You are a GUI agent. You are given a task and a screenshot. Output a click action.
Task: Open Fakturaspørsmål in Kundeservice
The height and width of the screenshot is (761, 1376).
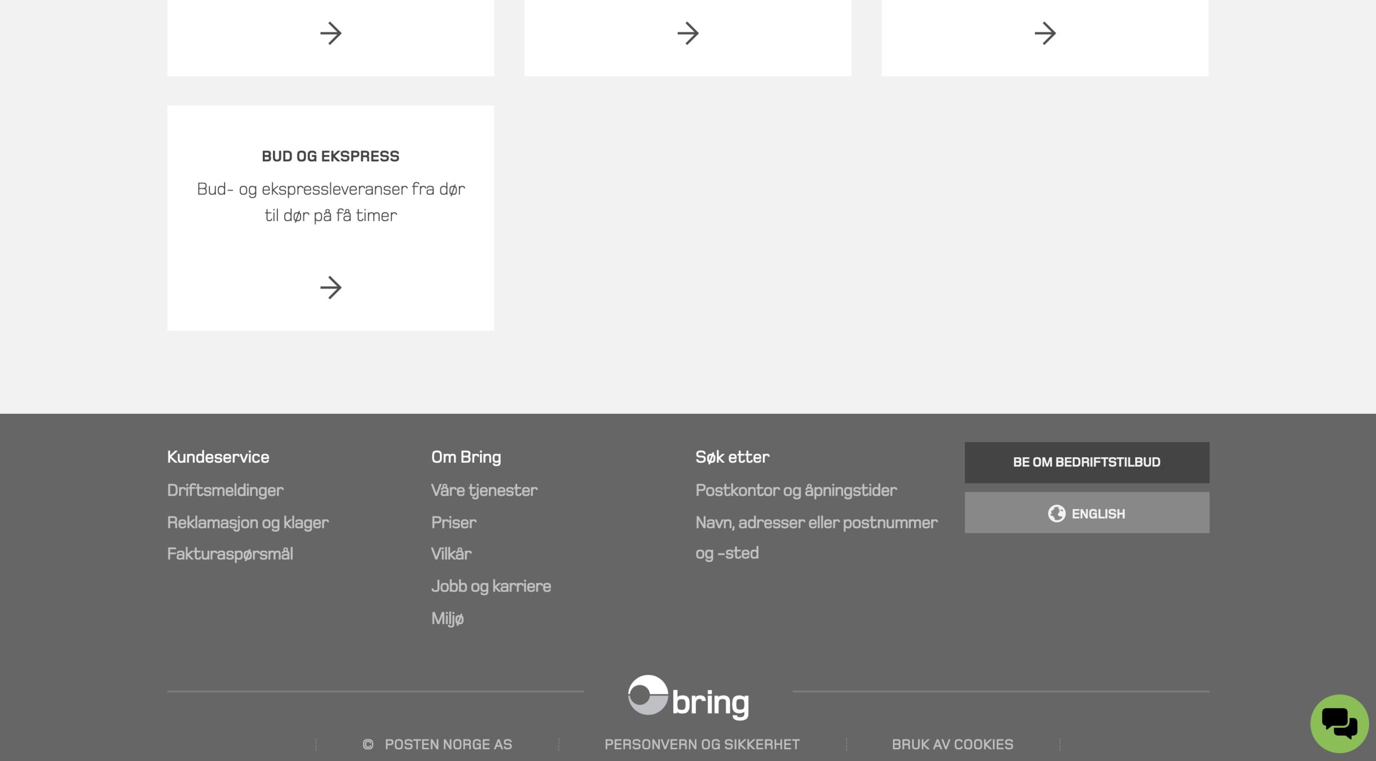(x=230, y=554)
